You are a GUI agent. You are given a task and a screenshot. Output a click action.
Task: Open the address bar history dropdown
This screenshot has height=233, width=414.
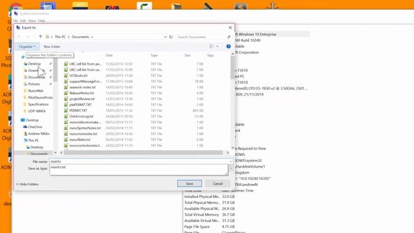(x=165, y=37)
